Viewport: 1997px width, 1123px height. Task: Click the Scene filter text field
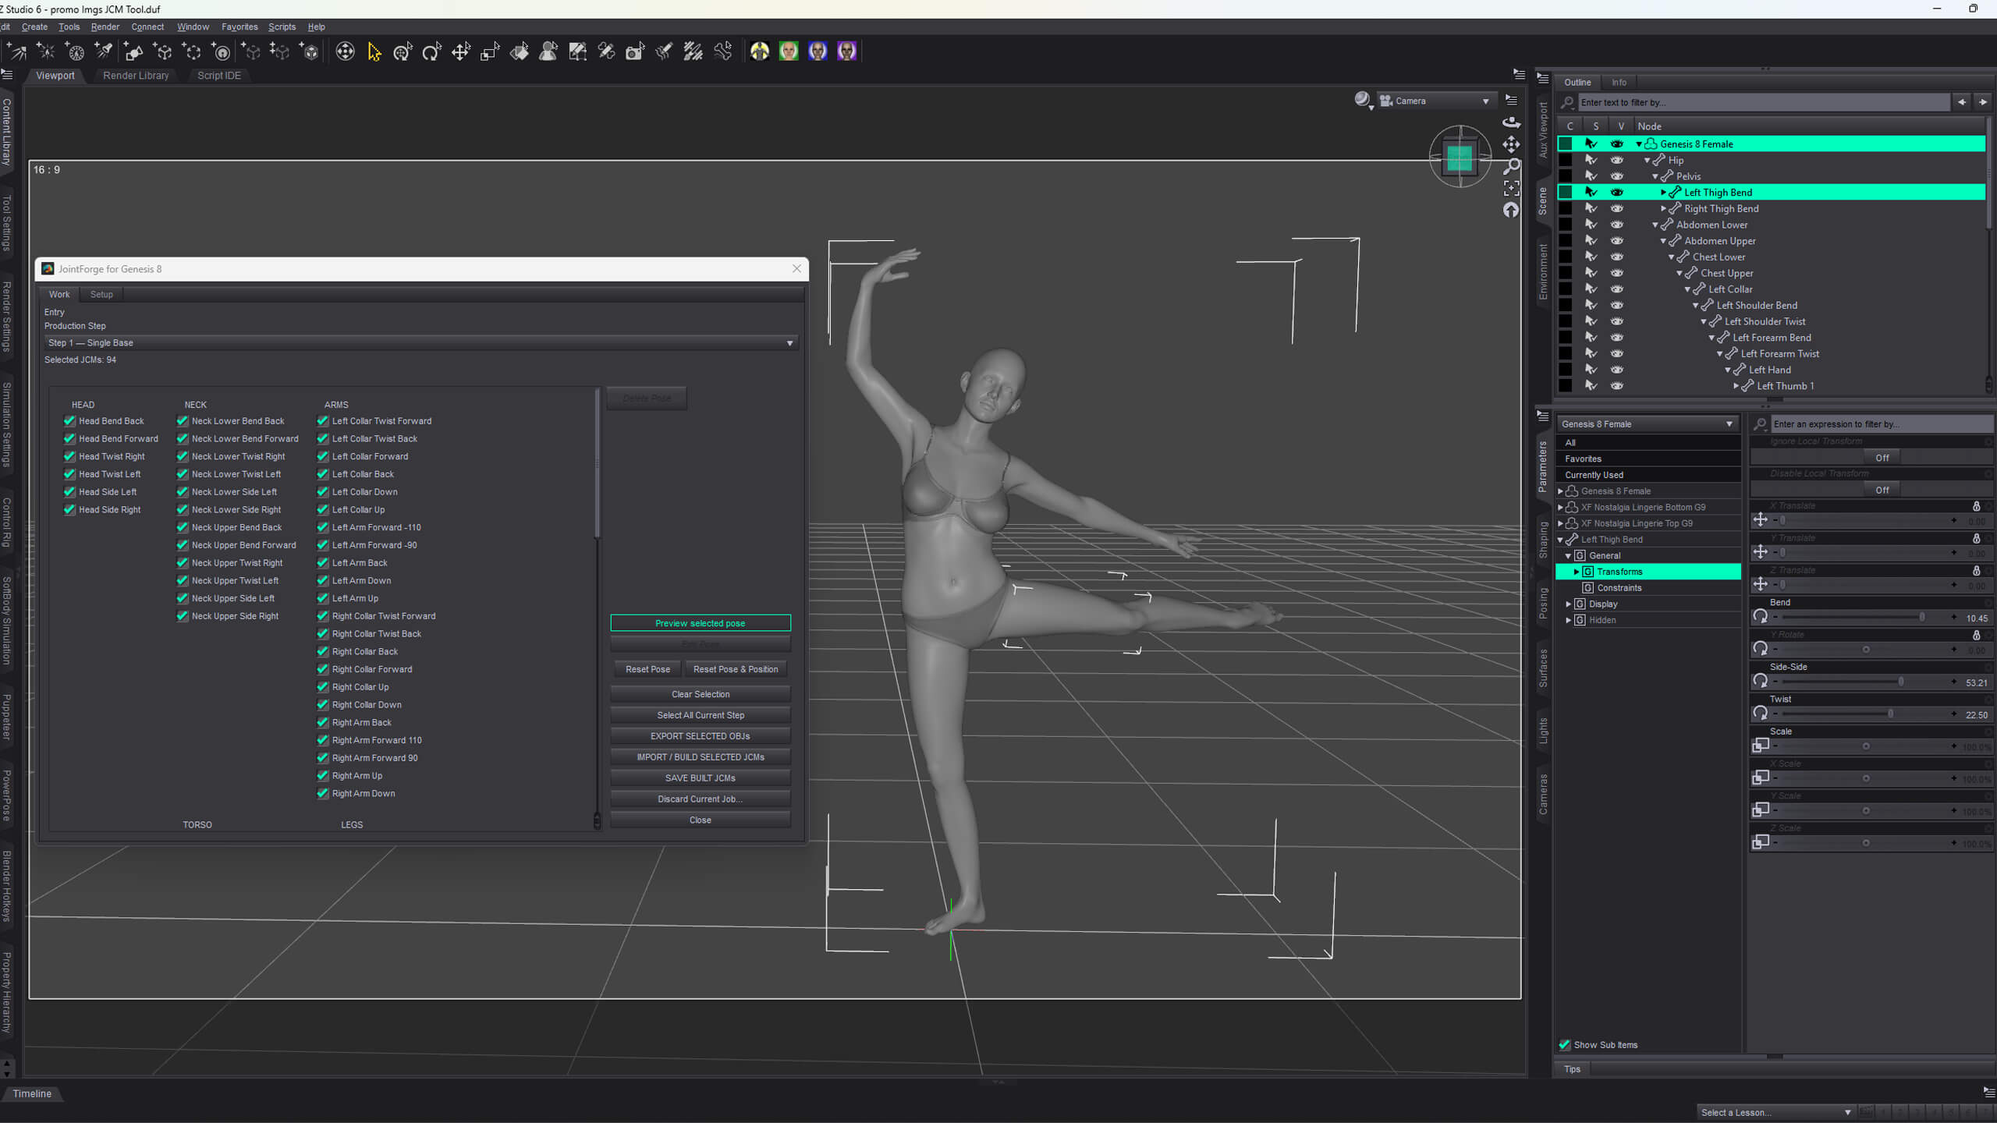click(x=1763, y=102)
